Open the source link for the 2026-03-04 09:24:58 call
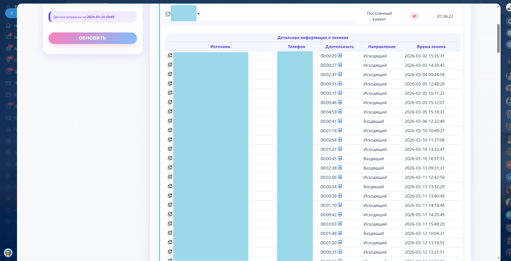This screenshot has width=511, height=261. point(170,74)
